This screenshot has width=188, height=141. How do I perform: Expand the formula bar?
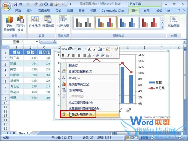[x=185, y=42]
